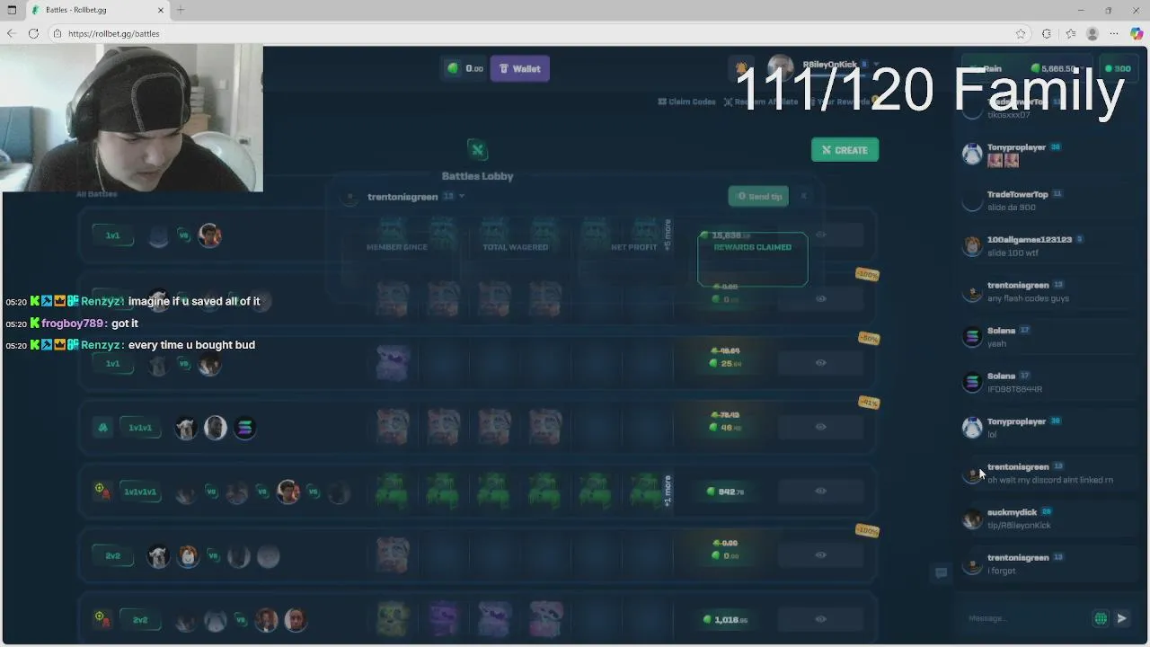Go back using browser back arrow
Screen dimensions: 1150x647
(x=11, y=33)
